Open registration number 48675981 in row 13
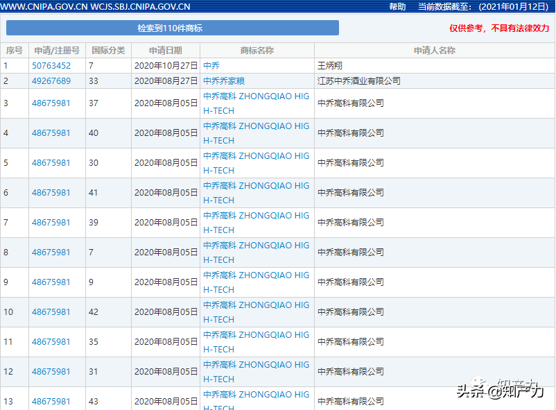This screenshot has width=556, height=410. [x=51, y=402]
